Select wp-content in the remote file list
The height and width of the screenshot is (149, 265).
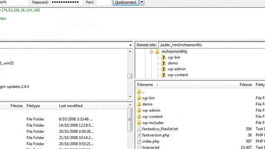[x=152, y=117]
